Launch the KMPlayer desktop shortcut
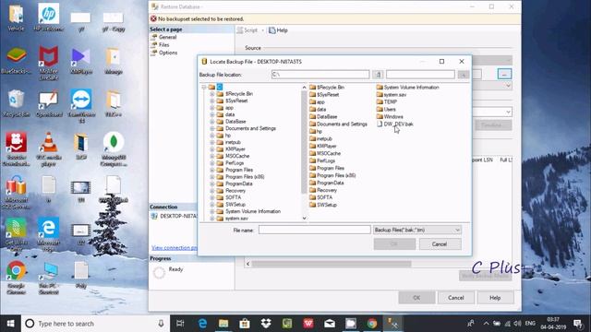This screenshot has height=332, width=591. (81, 60)
